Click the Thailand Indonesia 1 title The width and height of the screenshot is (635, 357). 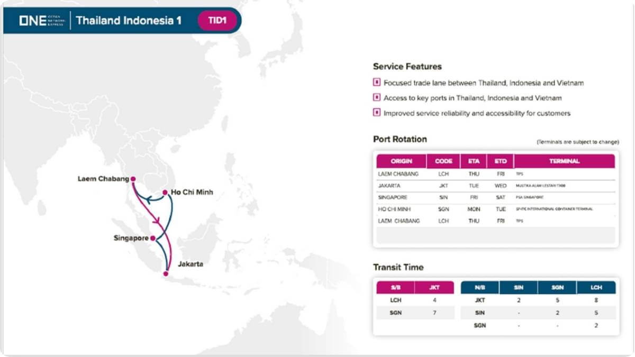129,21
